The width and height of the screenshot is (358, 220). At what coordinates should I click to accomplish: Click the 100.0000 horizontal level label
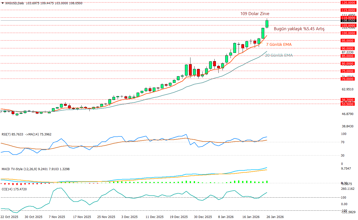pos(348,33)
